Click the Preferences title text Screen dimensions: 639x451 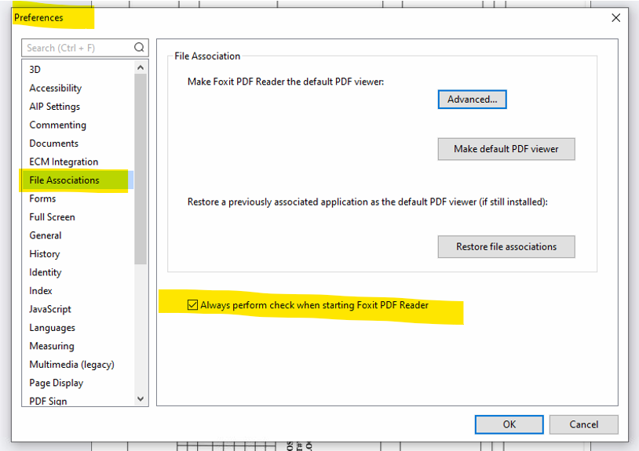[38, 18]
